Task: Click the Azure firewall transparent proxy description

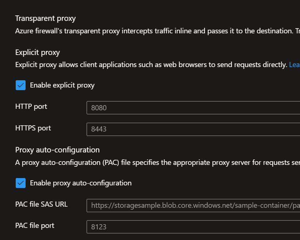Action: pos(153,31)
